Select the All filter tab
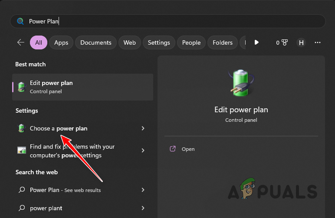This screenshot has width=335, height=218. tap(39, 42)
